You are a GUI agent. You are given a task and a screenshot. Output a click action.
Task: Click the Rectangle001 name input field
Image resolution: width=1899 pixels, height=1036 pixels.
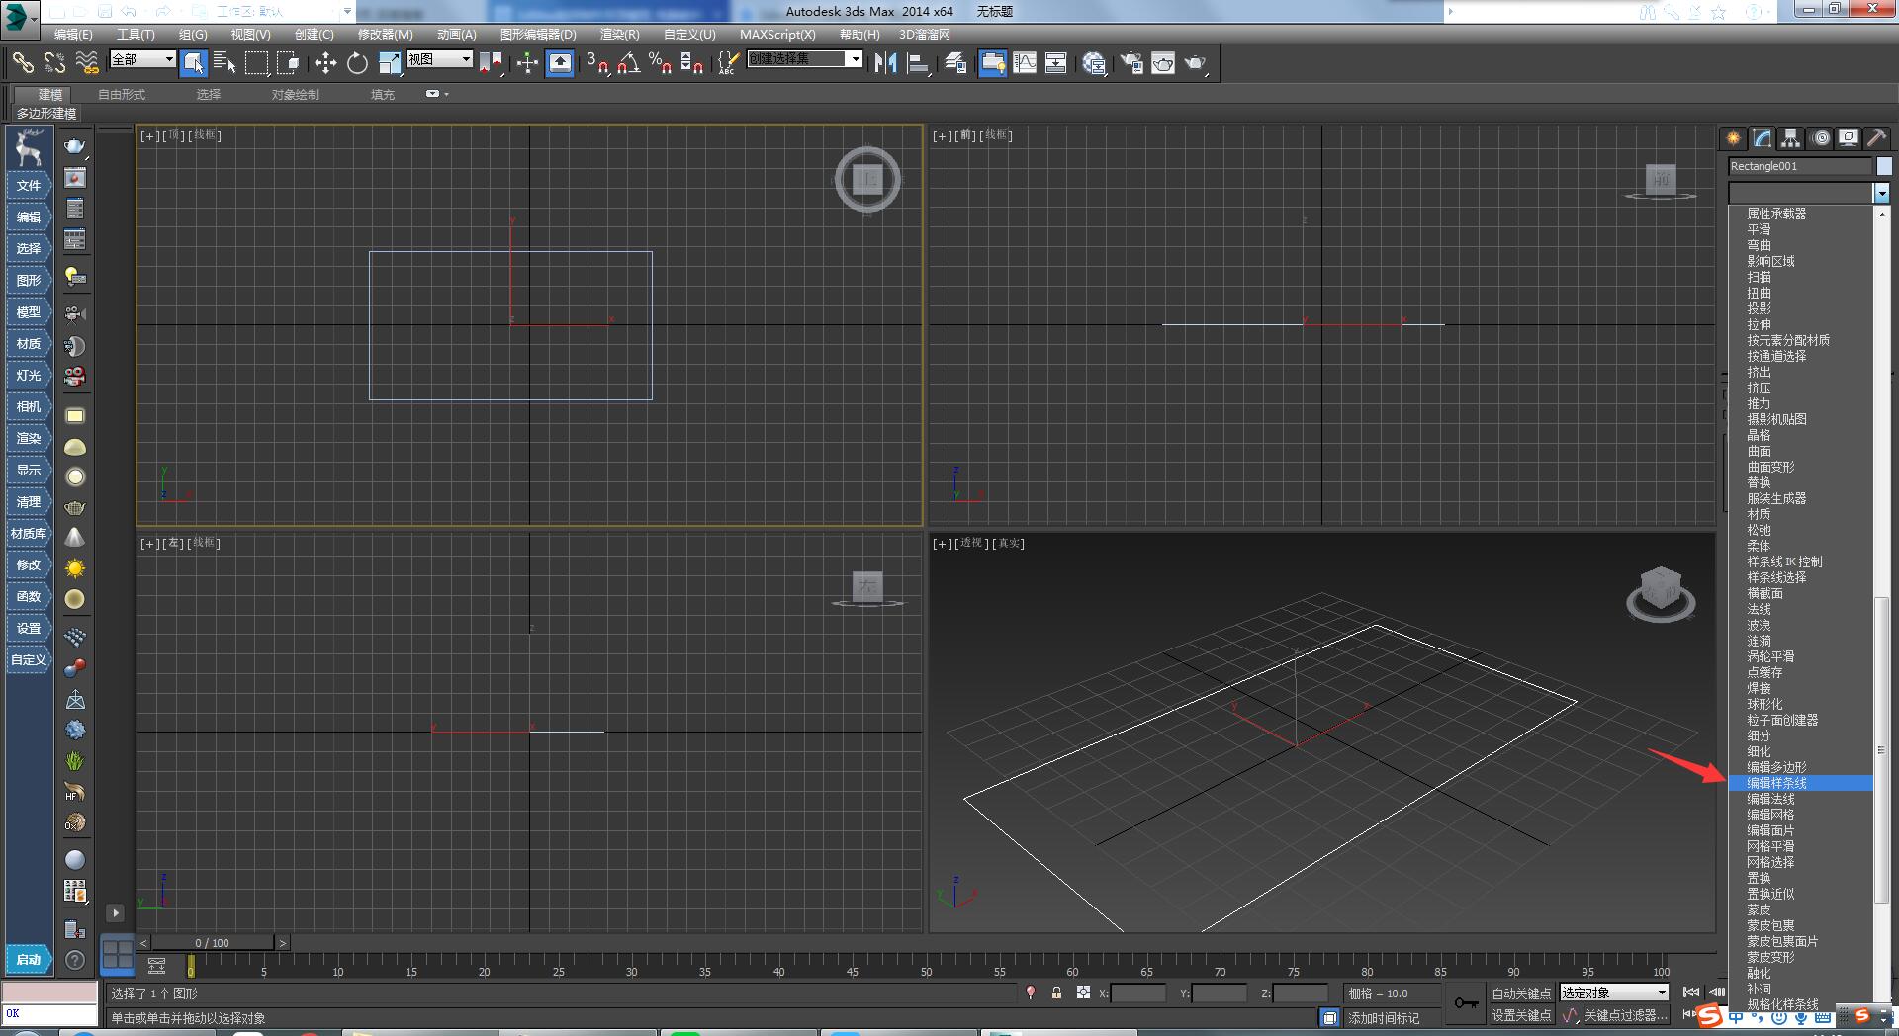tap(1800, 166)
